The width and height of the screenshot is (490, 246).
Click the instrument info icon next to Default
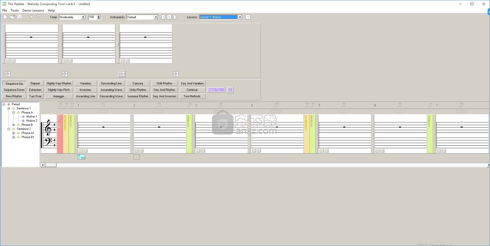pyautogui.click(x=163, y=17)
